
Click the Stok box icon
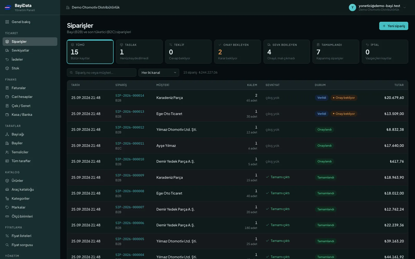click(7, 68)
